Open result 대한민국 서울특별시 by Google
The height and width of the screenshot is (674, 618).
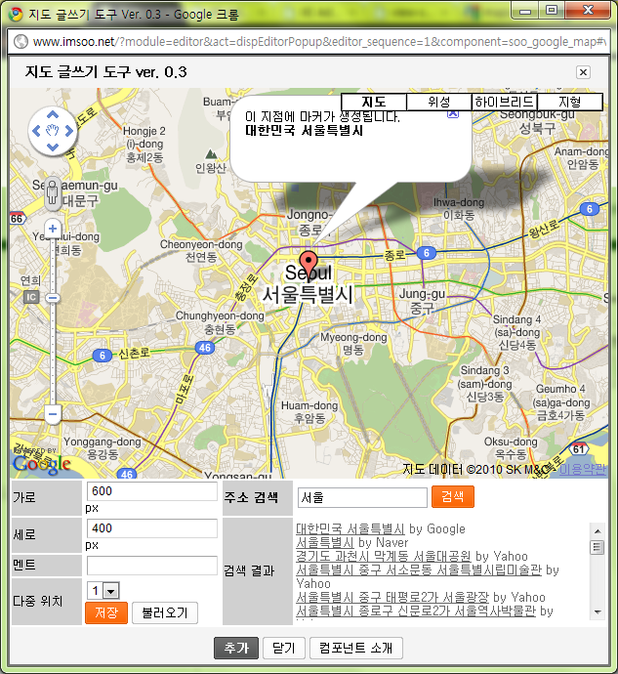click(x=350, y=528)
